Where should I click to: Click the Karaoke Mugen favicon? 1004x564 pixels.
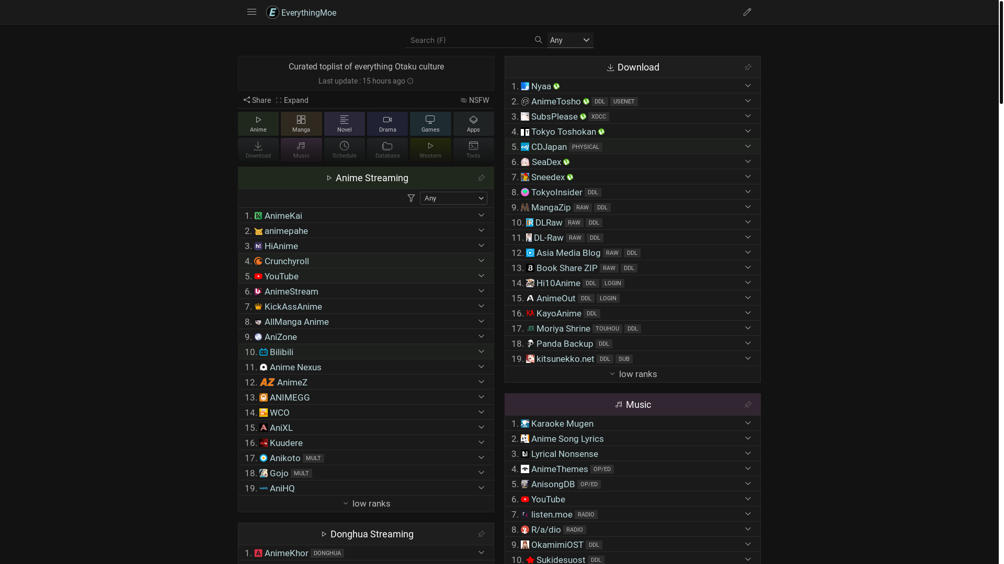click(x=525, y=424)
